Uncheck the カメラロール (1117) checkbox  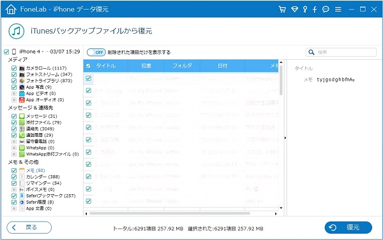14,68
